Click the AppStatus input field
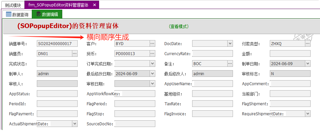 coord(57,94)
